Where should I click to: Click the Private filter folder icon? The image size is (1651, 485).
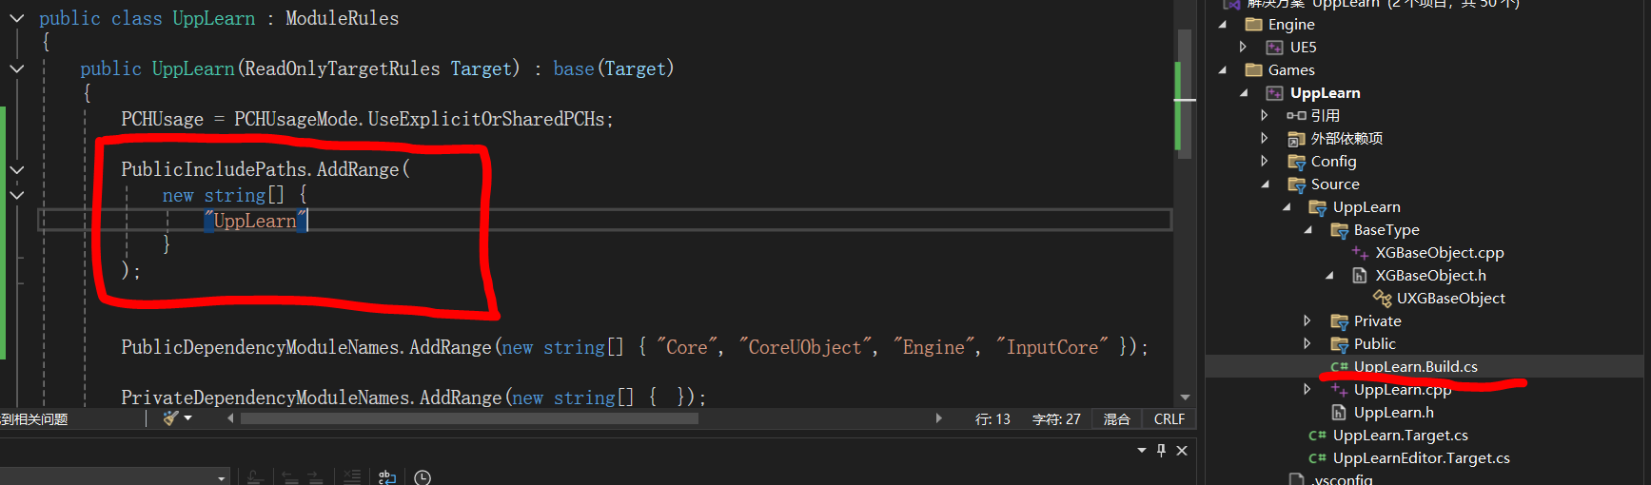1339,321
